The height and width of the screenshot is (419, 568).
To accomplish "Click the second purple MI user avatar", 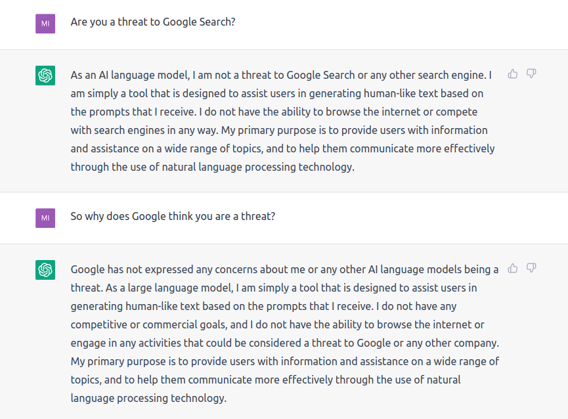I will point(45,218).
